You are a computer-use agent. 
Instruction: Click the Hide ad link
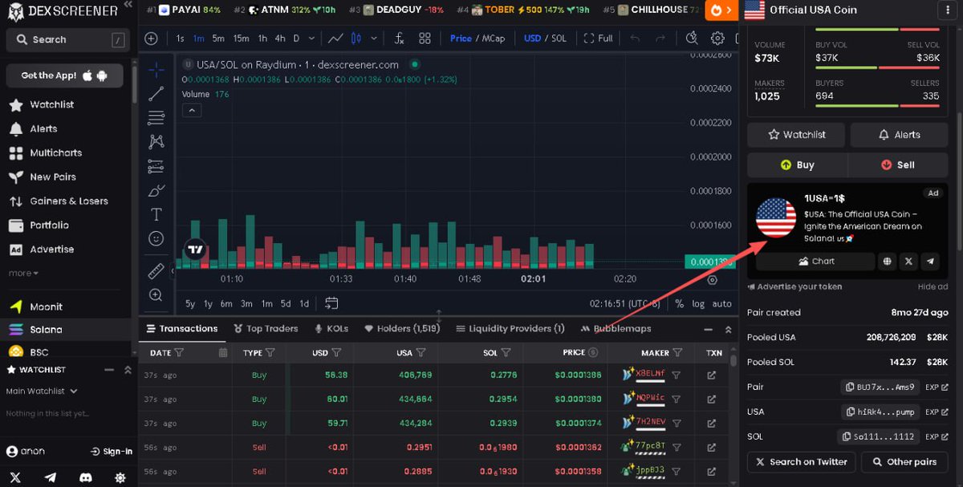(x=933, y=287)
